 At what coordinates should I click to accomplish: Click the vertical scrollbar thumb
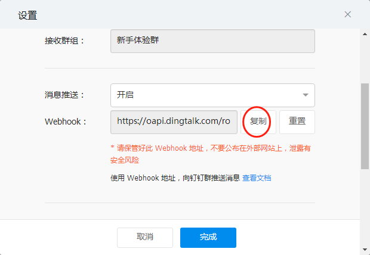(x=365, y=126)
